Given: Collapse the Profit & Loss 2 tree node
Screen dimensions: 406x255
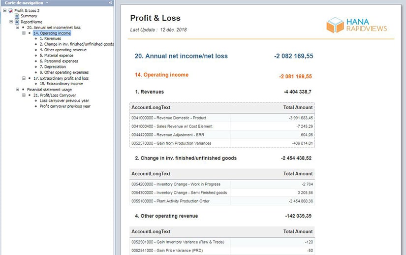Looking at the screenshot, I should (x=4, y=10).
